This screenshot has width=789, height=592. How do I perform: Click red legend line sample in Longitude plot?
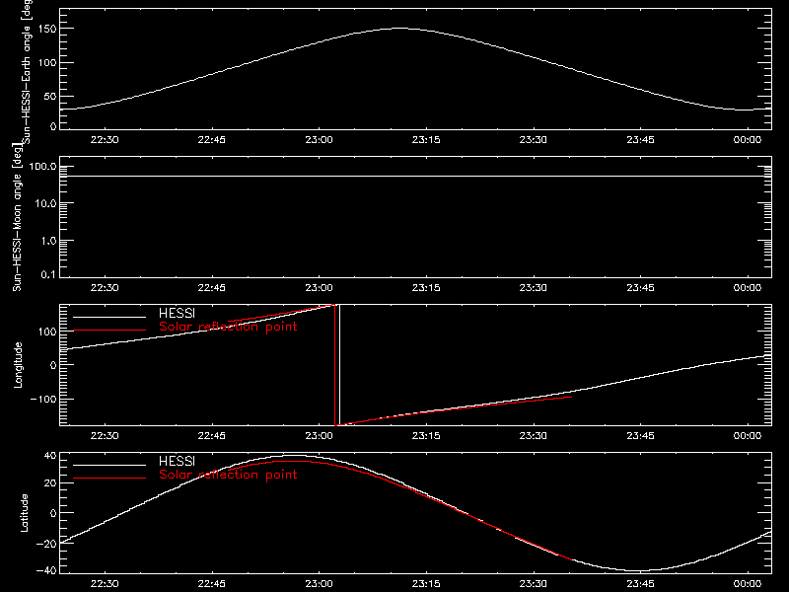coord(109,331)
